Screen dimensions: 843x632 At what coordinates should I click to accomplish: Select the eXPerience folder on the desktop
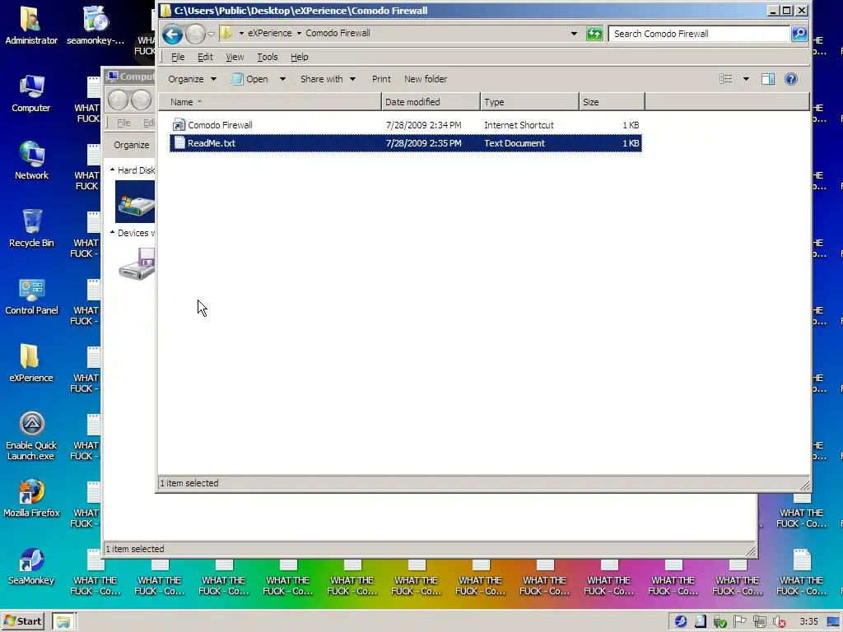click(31, 363)
